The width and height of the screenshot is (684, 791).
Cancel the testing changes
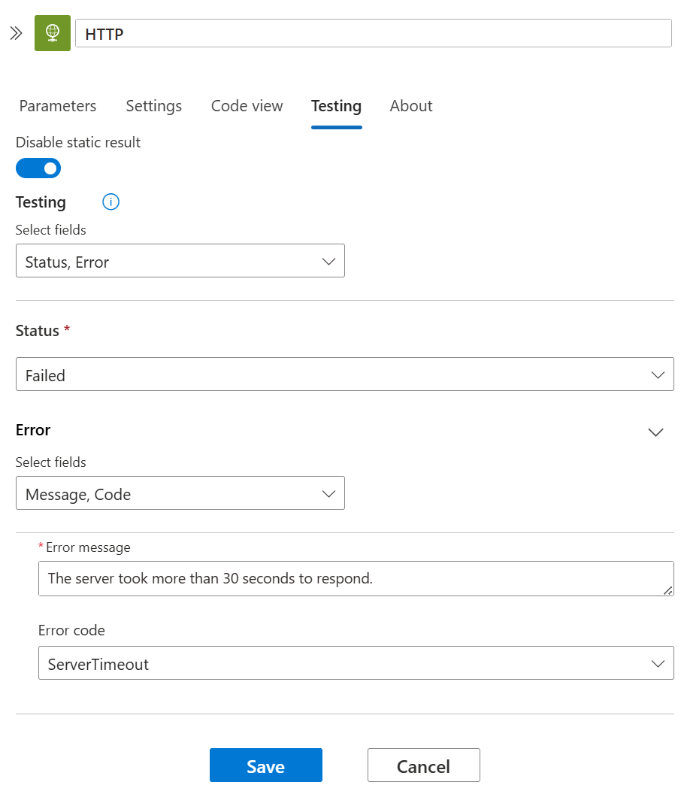[423, 765]
